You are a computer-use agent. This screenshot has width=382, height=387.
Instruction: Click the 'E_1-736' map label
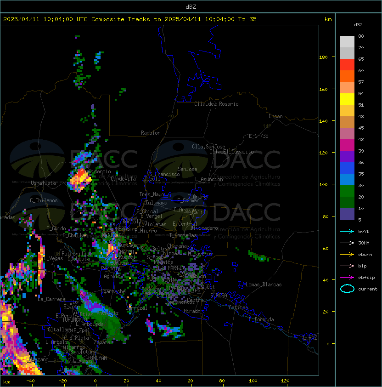tap(258, 136)
